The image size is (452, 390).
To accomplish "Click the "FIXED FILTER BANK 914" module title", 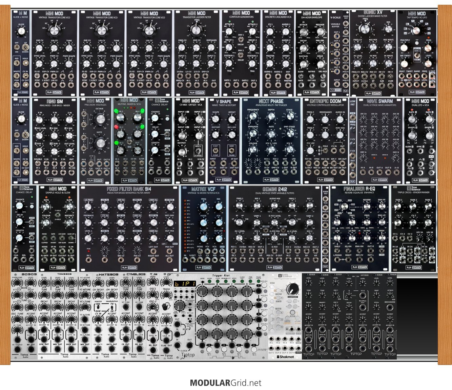I will point(129,189).
